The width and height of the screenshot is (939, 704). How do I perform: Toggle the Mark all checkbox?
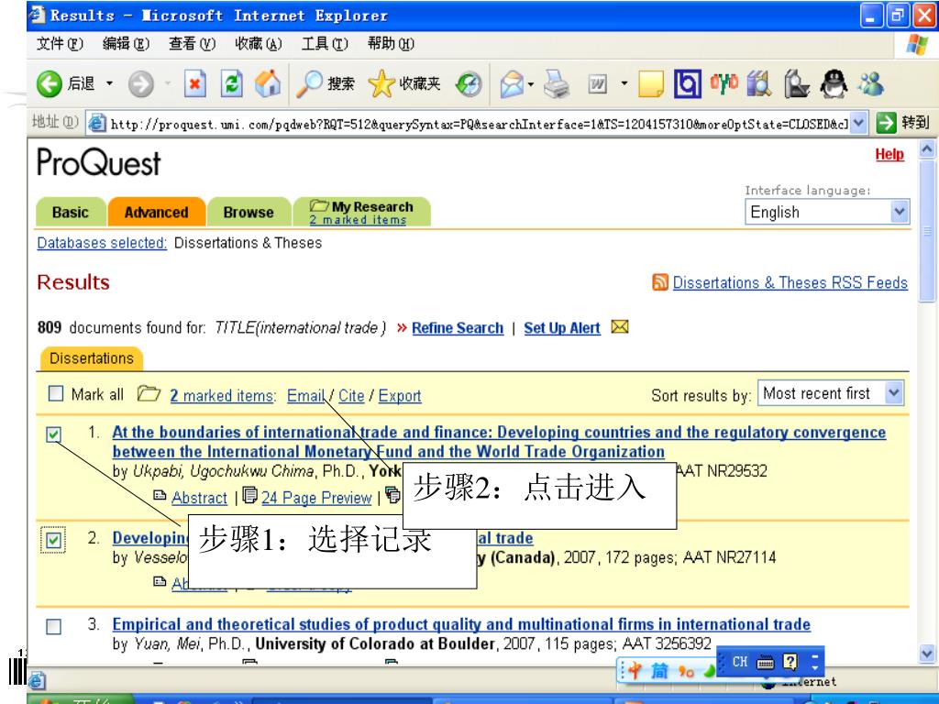56,393
